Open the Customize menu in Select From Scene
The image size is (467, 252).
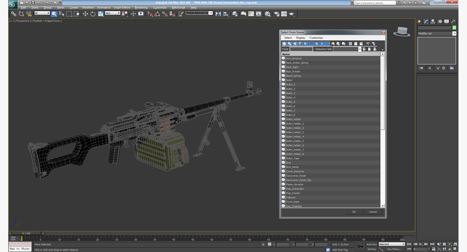[x=316, y=38]
